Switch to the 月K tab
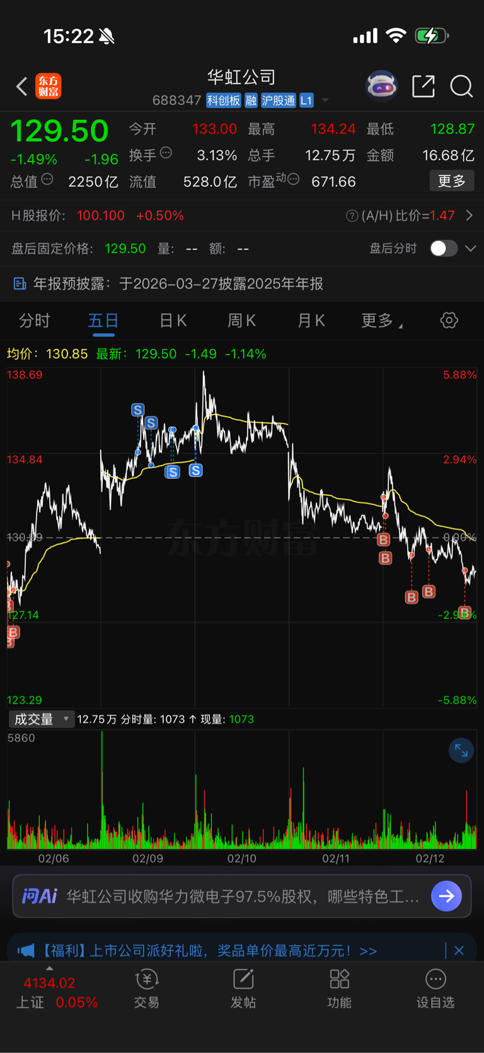Screen dimensions: 484x1053 [311, 321]
